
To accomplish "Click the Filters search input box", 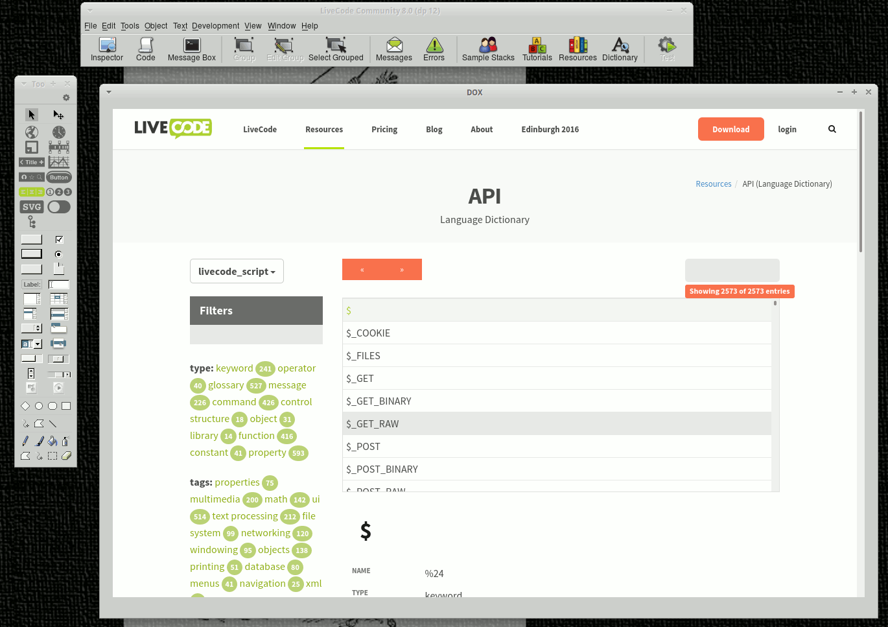I will 256,335.
